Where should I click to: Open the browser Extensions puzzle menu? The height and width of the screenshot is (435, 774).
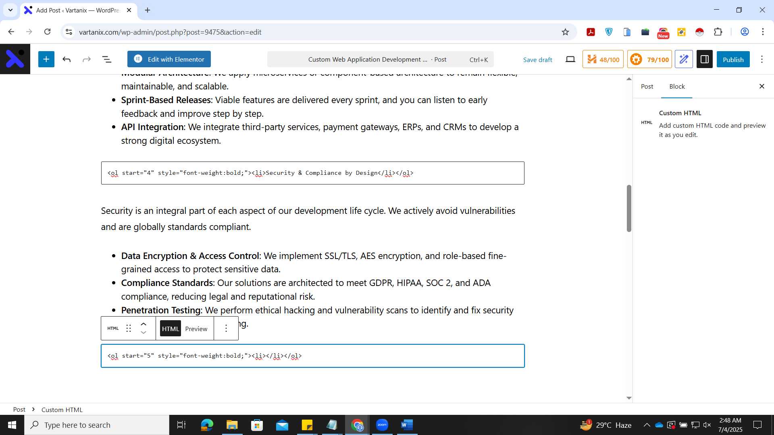[x=718, y=32]
